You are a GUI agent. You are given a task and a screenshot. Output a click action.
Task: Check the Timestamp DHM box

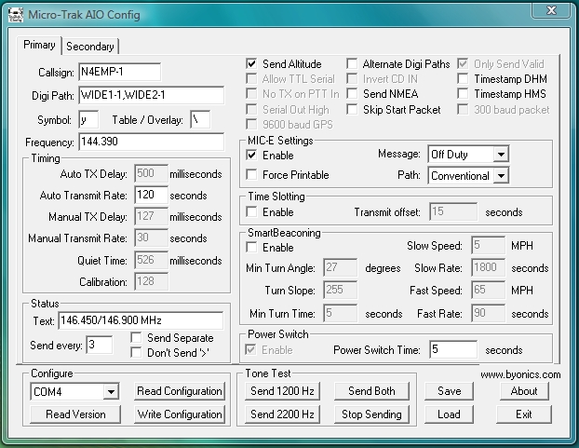tap(464, 79)
